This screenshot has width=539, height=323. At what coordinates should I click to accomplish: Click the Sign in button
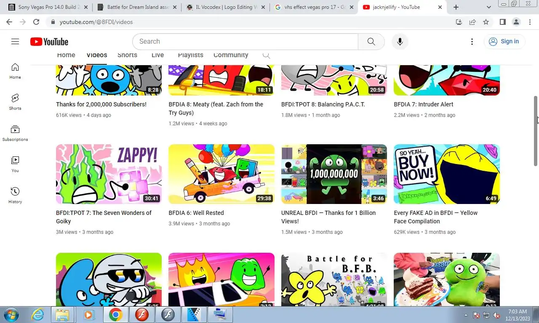(x=504, y=41)
